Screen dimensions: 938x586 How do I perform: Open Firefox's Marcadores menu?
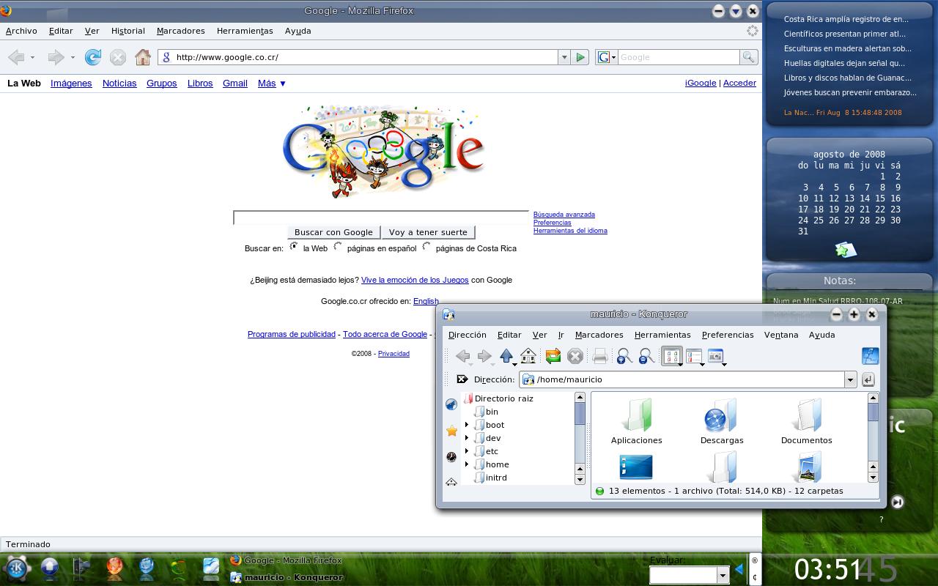pos(180,31)
